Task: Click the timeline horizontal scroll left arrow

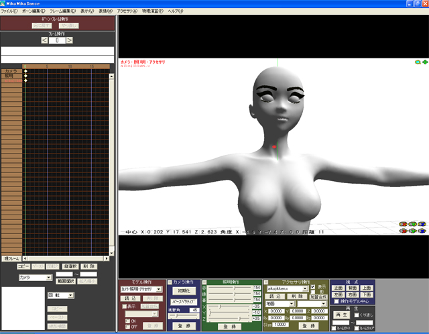Action: pyautogui.click(x=25, y=258)
